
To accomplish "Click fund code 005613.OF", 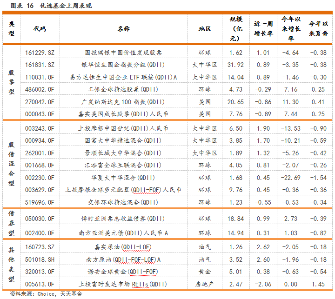I will click(40, 284).
